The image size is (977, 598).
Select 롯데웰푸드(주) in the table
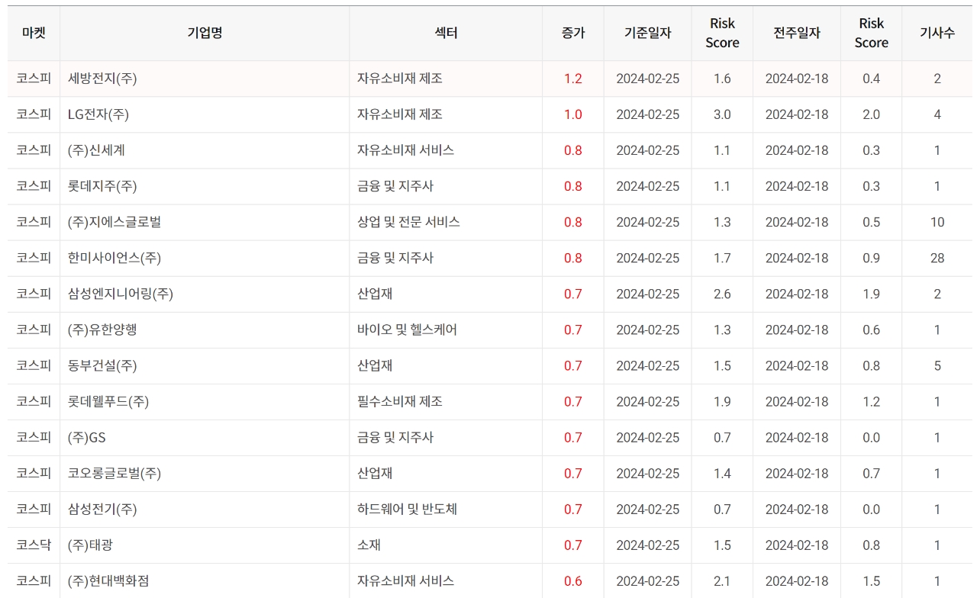108,401
